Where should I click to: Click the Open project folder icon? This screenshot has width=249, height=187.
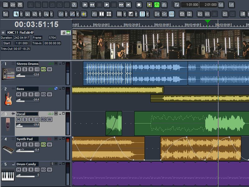(x=13, y=5)
